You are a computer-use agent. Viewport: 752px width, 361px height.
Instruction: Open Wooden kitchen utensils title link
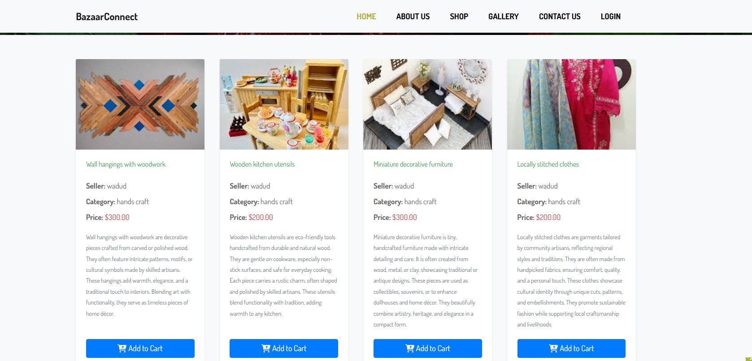coord(262,164)
